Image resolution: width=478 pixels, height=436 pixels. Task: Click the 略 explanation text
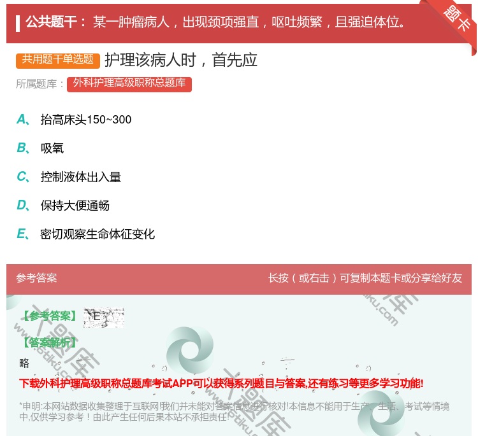click(24, 363)
